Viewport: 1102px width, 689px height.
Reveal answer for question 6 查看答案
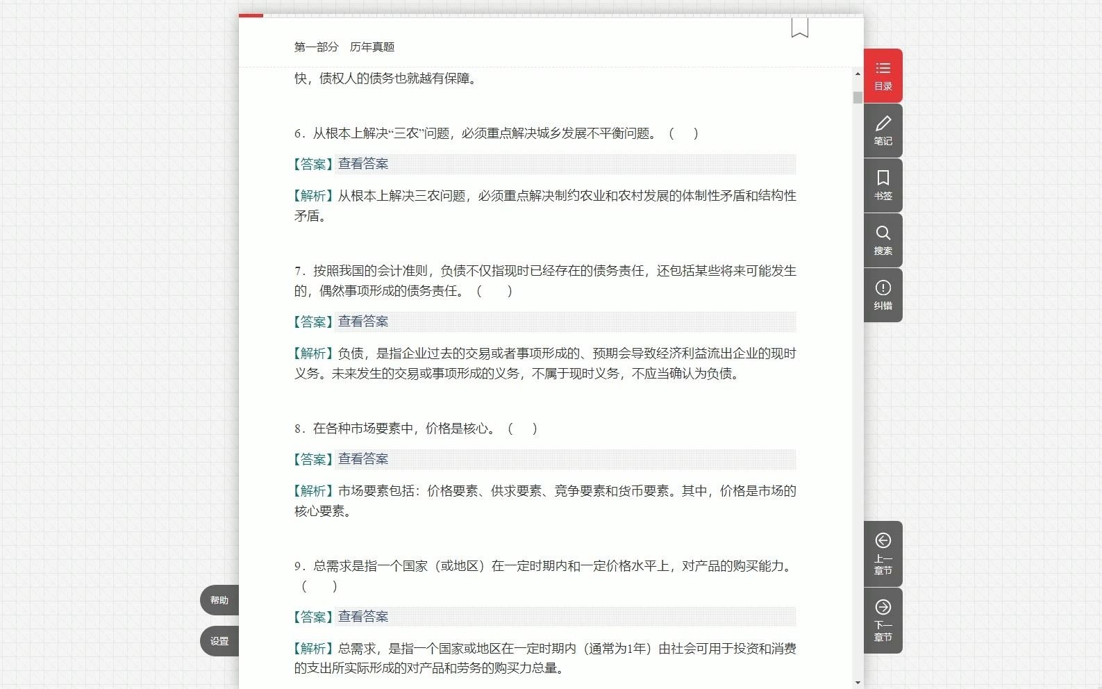(363, 164)
